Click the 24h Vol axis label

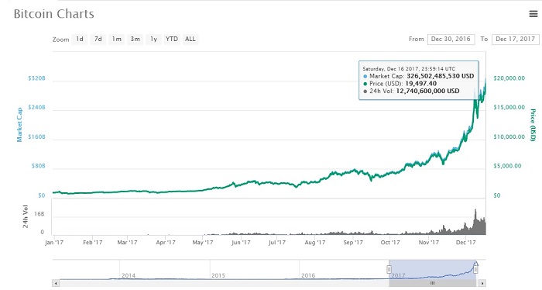26,216
